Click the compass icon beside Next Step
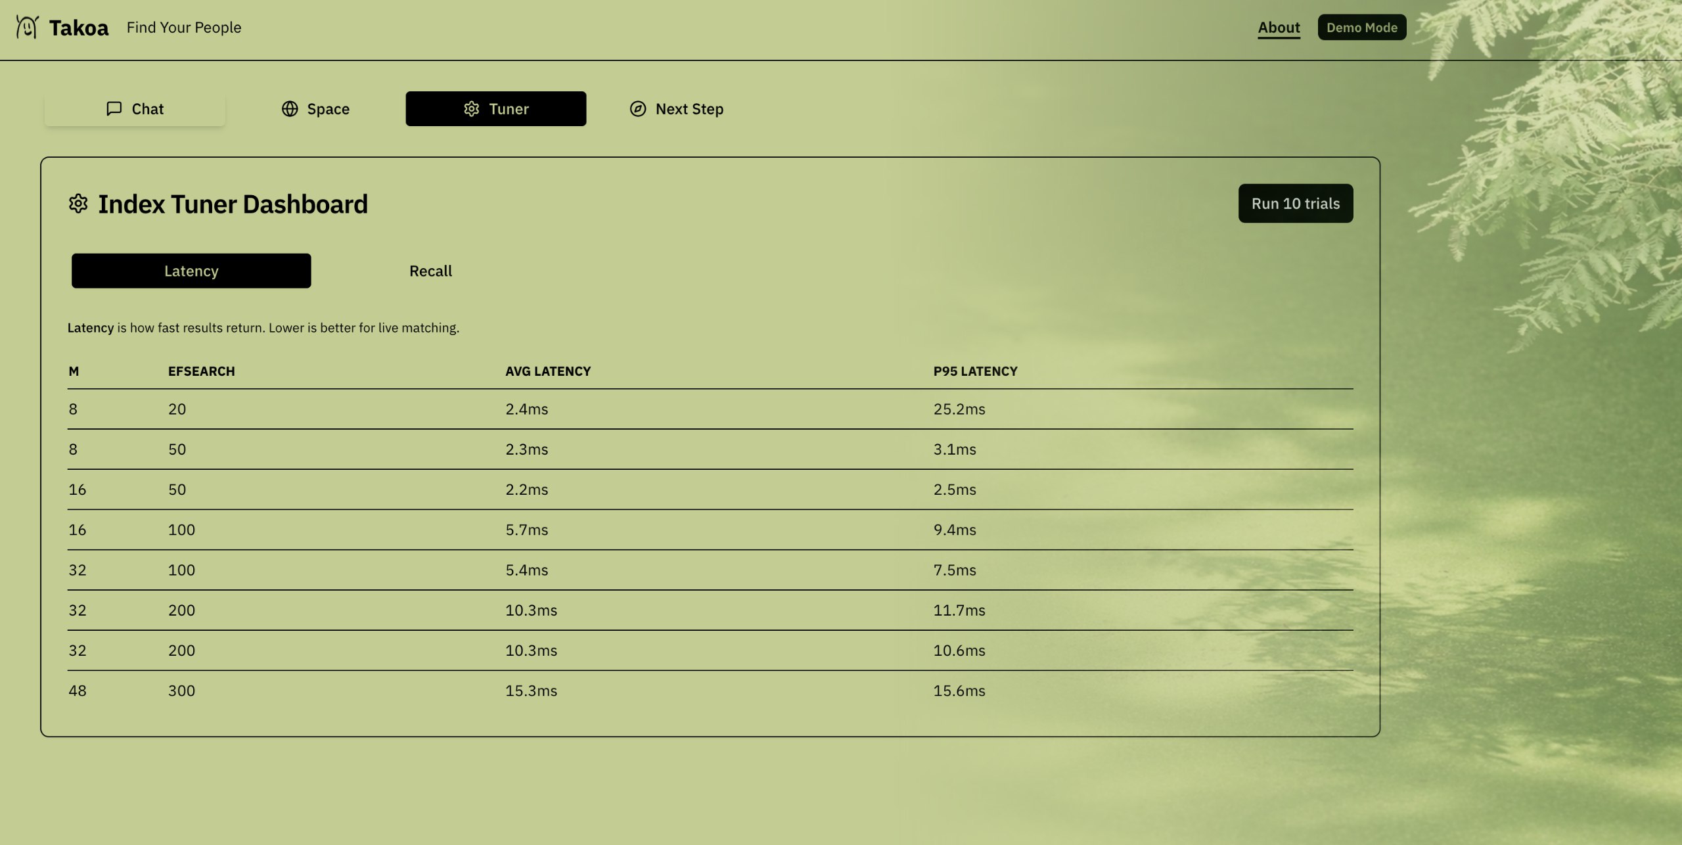Screen dimensions: 1682x845 pos(637,108)
